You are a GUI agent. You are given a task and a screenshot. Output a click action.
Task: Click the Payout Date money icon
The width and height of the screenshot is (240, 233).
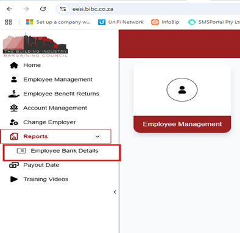(x=14, y=165)
